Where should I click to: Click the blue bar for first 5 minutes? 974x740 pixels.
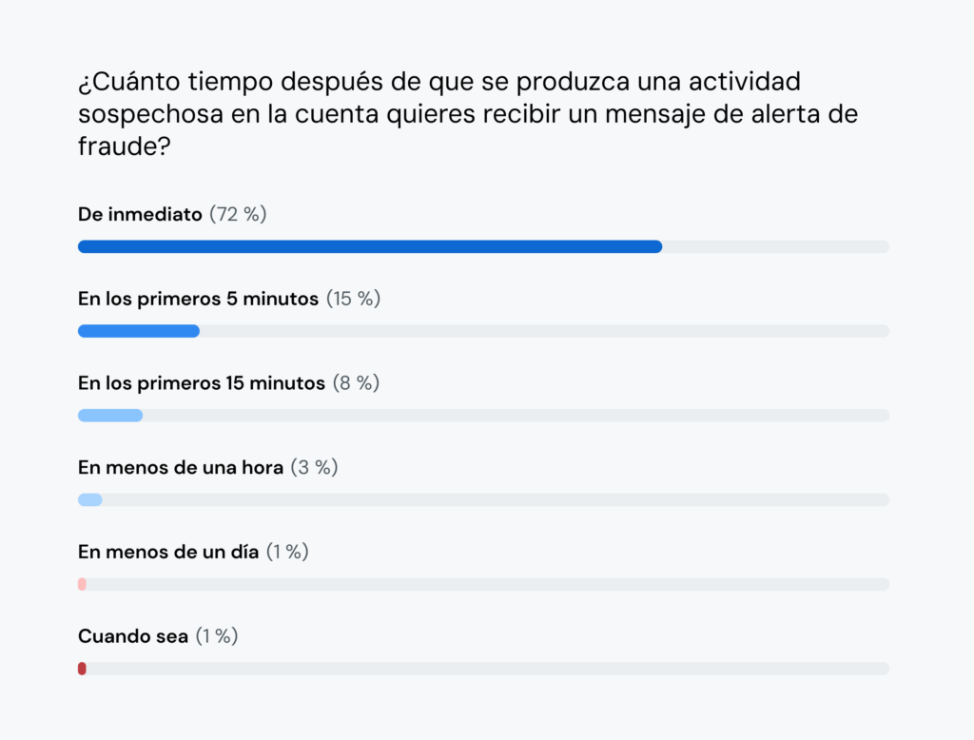click(x=138, y=331)
